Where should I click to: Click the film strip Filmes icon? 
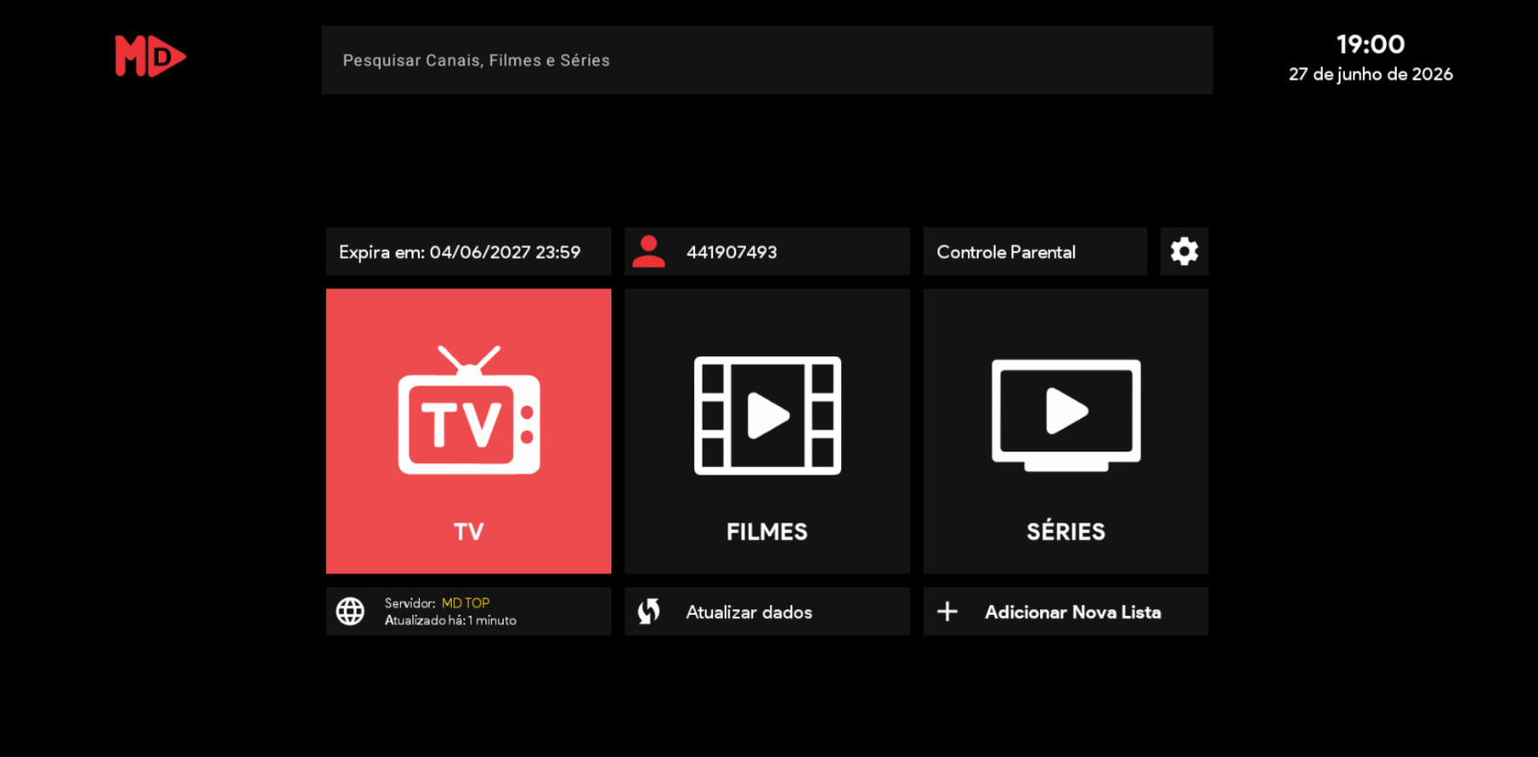click(x=767, y=416)
